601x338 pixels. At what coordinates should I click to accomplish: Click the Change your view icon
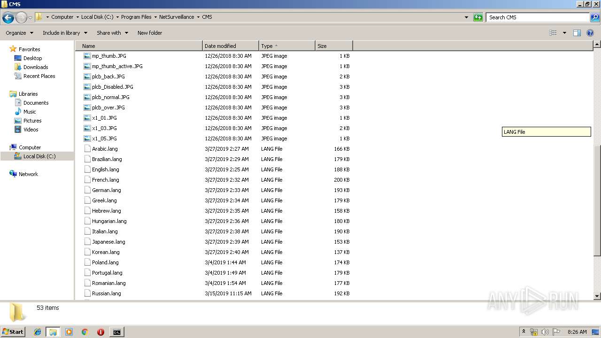[553, 33]
